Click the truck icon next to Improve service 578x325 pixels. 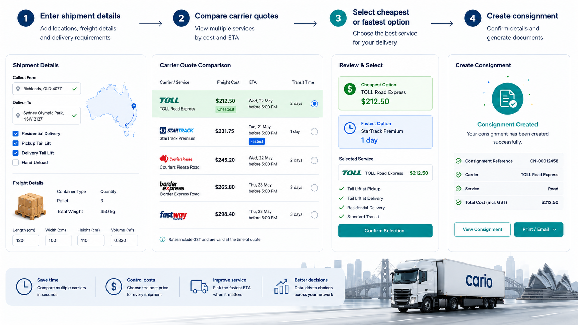(199, 287)
